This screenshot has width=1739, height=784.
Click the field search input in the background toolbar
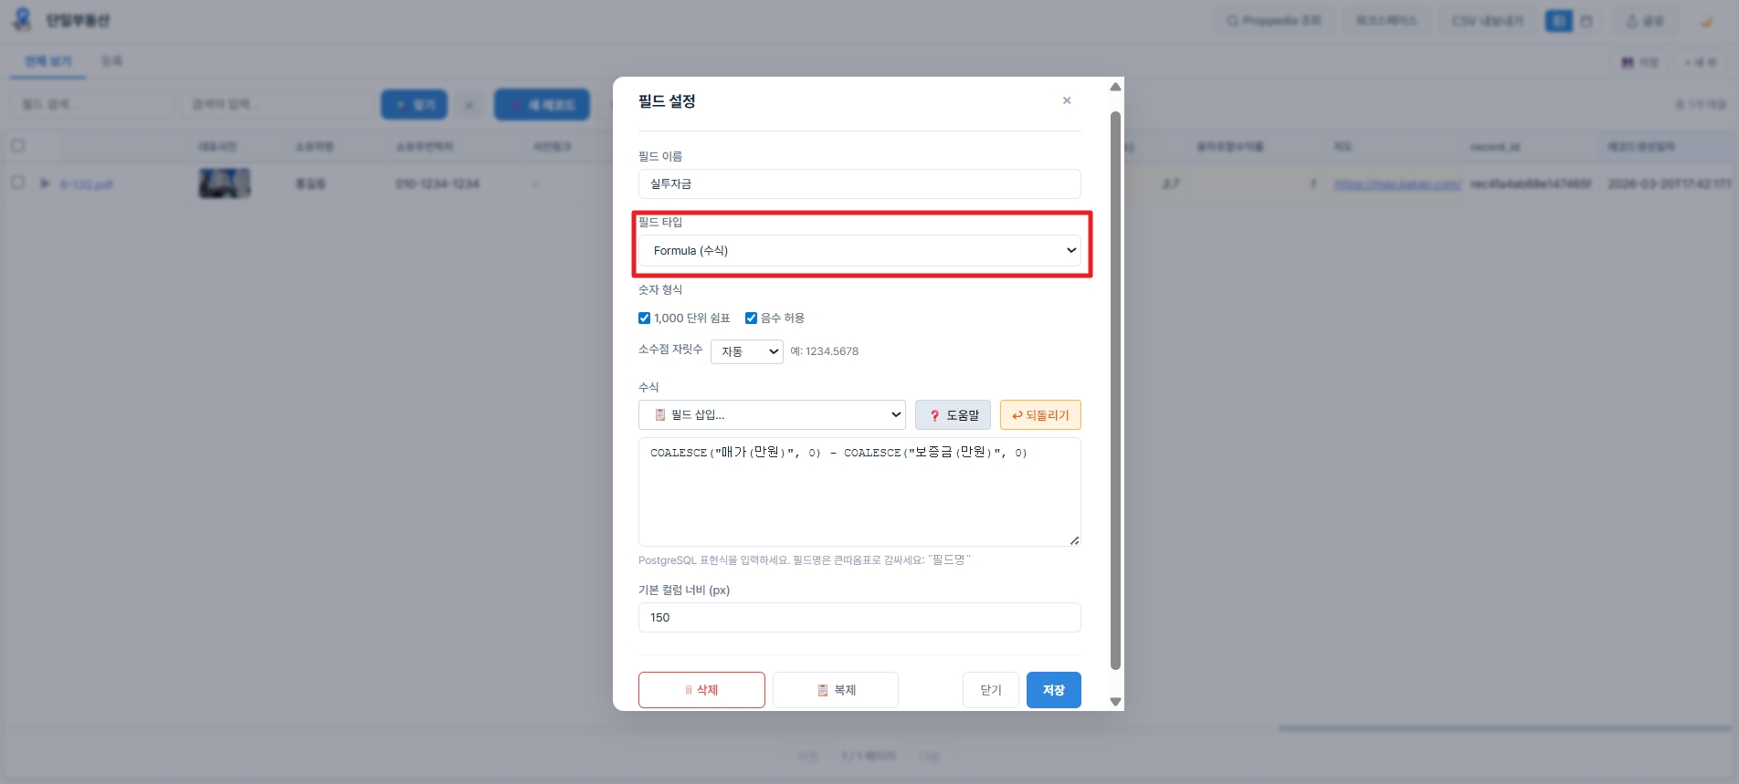91,105
